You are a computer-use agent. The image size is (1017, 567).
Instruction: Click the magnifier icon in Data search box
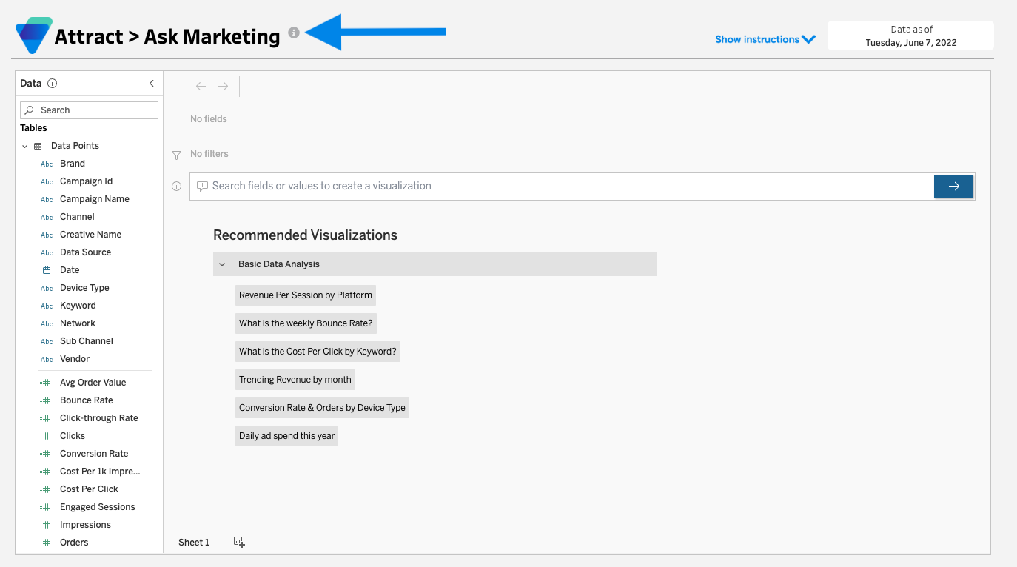point(30,110)
